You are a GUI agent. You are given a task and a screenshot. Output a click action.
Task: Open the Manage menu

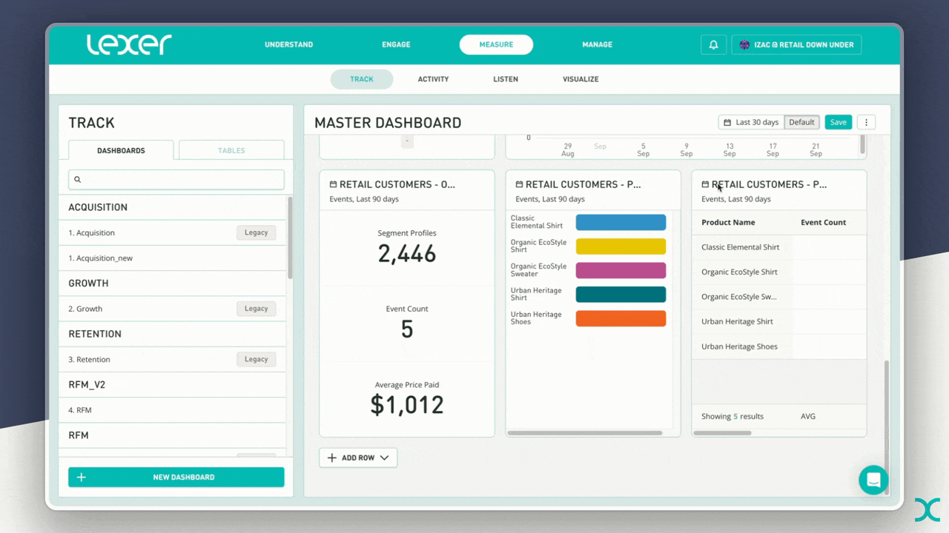(x=597, y=44)
